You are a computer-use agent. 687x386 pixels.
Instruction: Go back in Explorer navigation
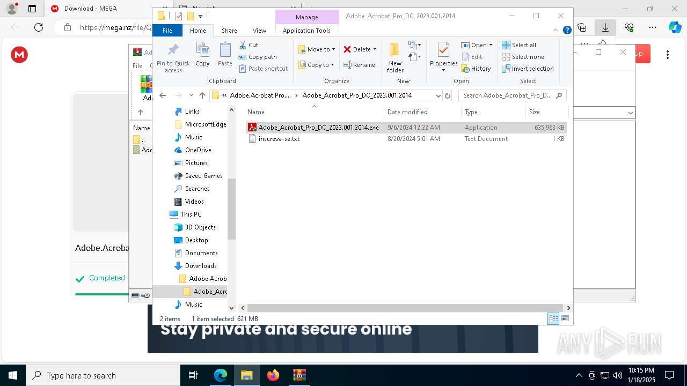point(163,95)
